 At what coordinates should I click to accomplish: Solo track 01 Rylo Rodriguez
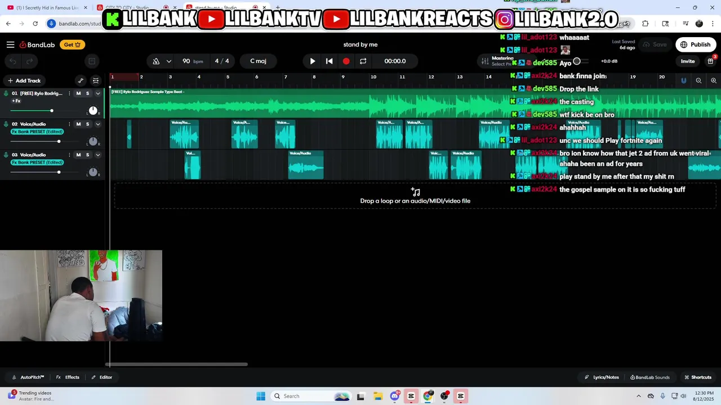coord(87,93)
